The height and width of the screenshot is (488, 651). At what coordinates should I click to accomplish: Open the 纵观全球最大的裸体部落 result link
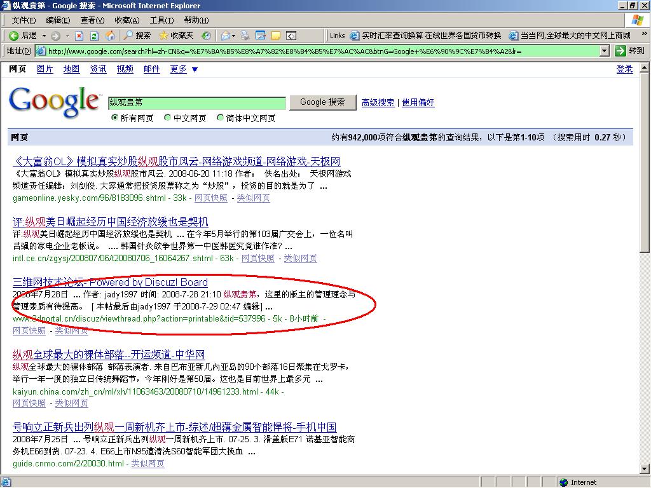[109, 355]
